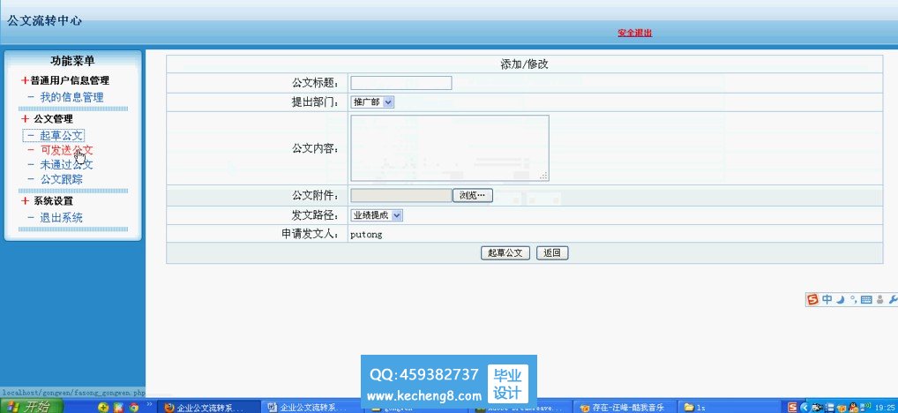Click the 返回 back button
The image size is (898, 413).
(552, 253)
